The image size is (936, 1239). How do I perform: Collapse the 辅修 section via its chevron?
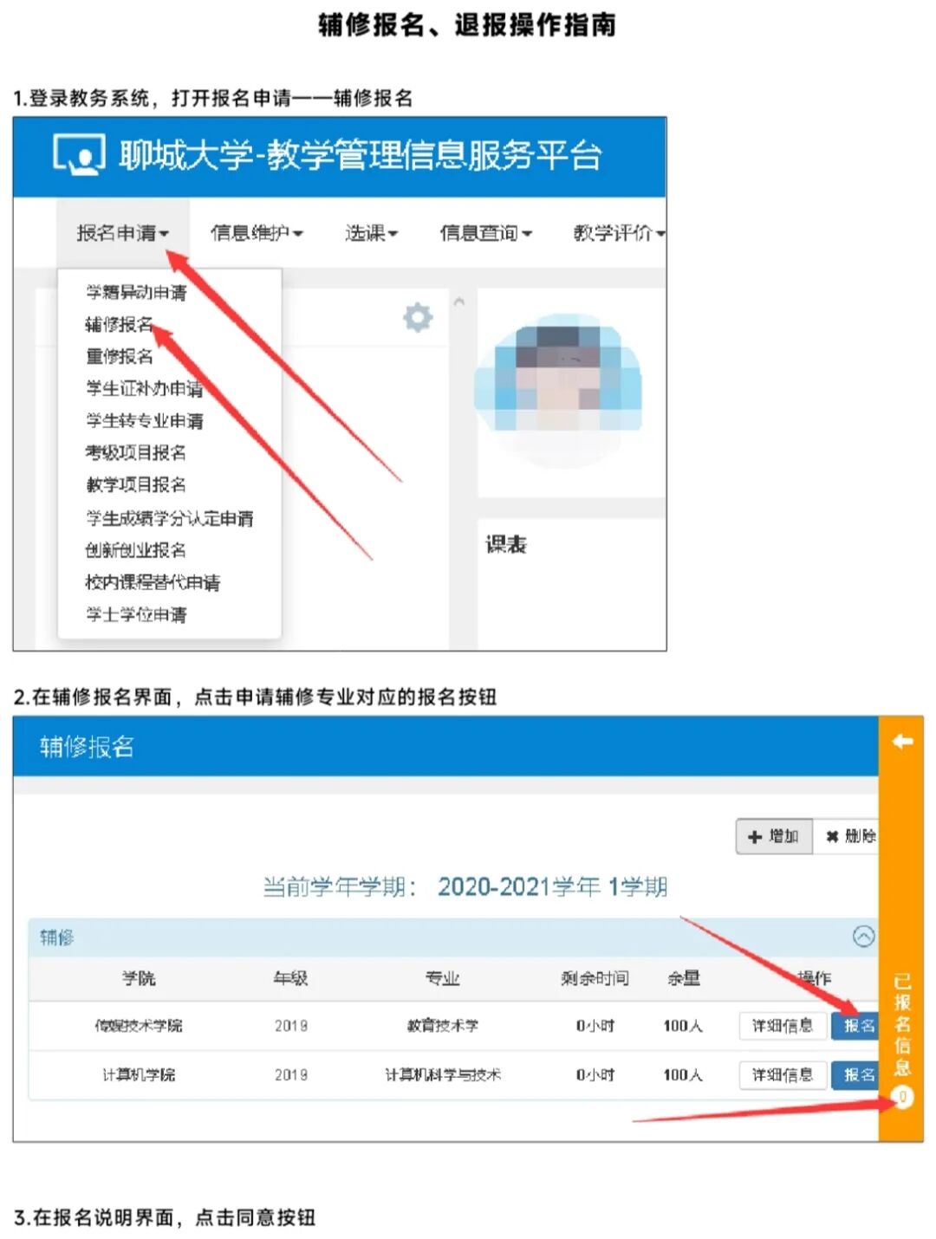[x=863, y=937]
